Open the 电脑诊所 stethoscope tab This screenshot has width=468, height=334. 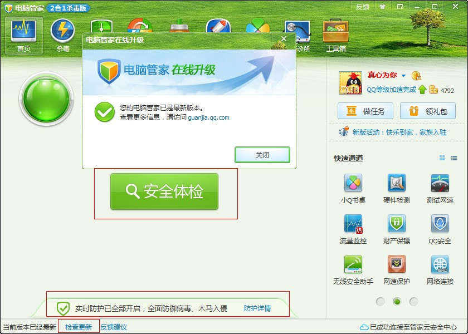coord(299,35)
